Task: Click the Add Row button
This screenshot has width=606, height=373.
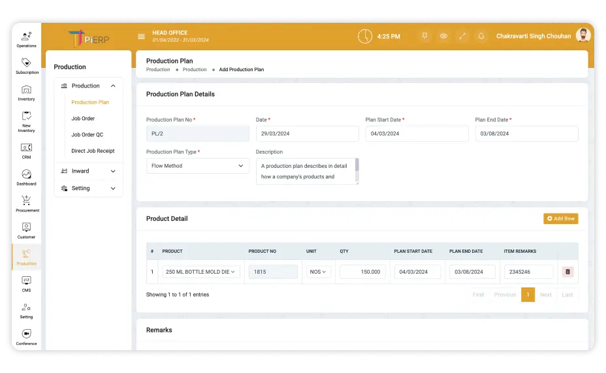Action: (560, 219)
